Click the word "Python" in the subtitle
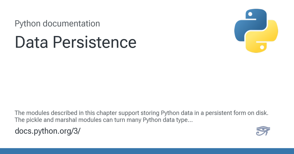This screenshot has height=154, width=294. click(27, 24)
